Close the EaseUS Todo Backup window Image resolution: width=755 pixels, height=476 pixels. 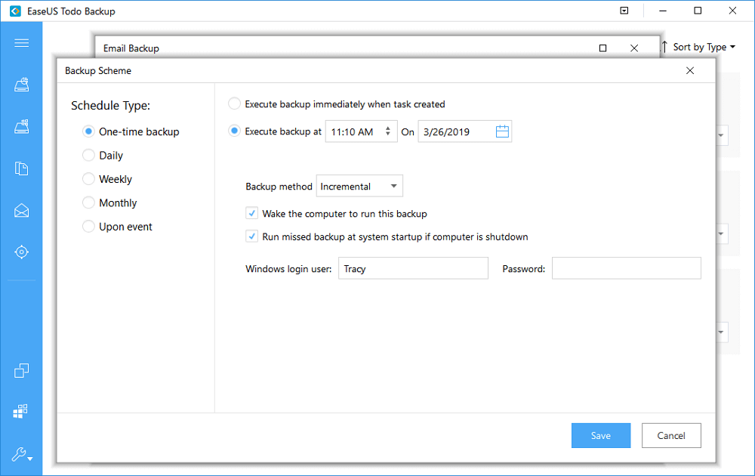click(732, 11)
